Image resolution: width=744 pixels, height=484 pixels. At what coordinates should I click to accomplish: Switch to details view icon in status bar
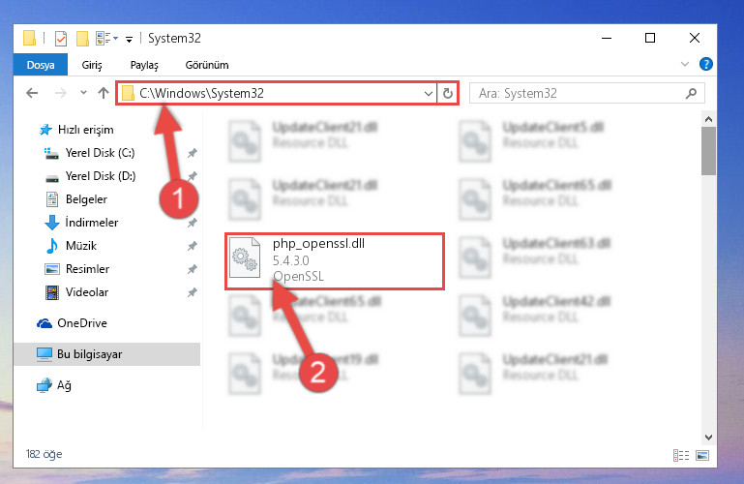(681, 456)
